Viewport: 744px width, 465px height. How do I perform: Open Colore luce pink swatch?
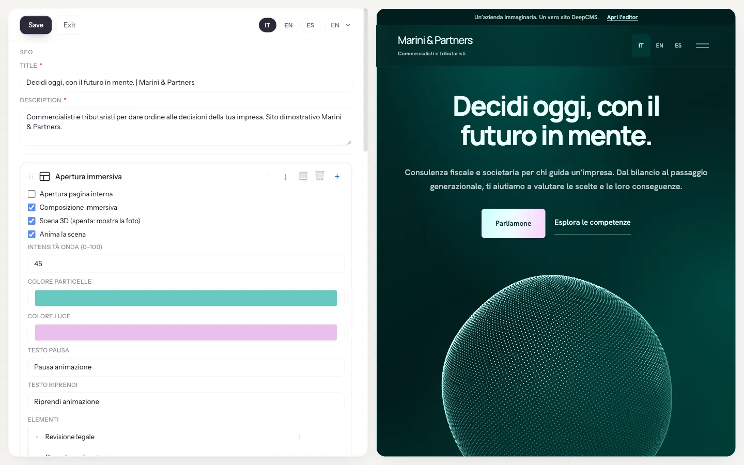(186, 332)
